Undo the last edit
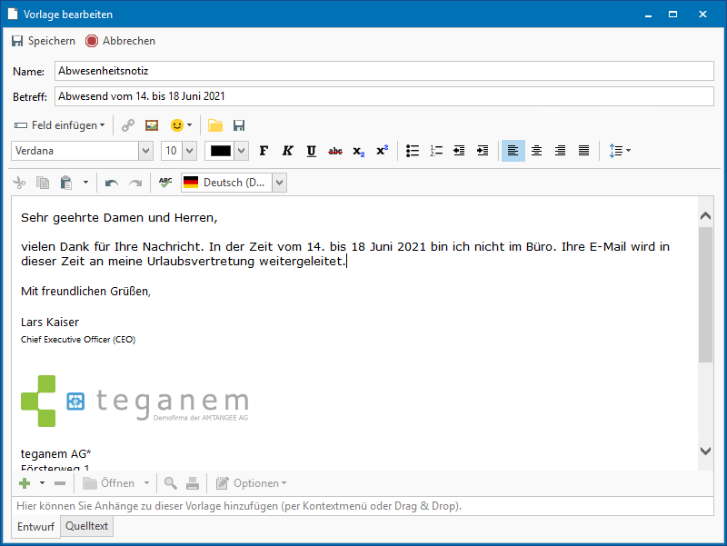The image size is (727, 546). [111, 183]
